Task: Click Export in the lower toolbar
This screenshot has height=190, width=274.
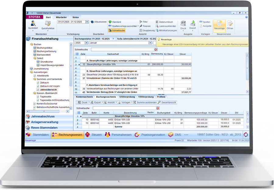Action: [x=96, y=102]
